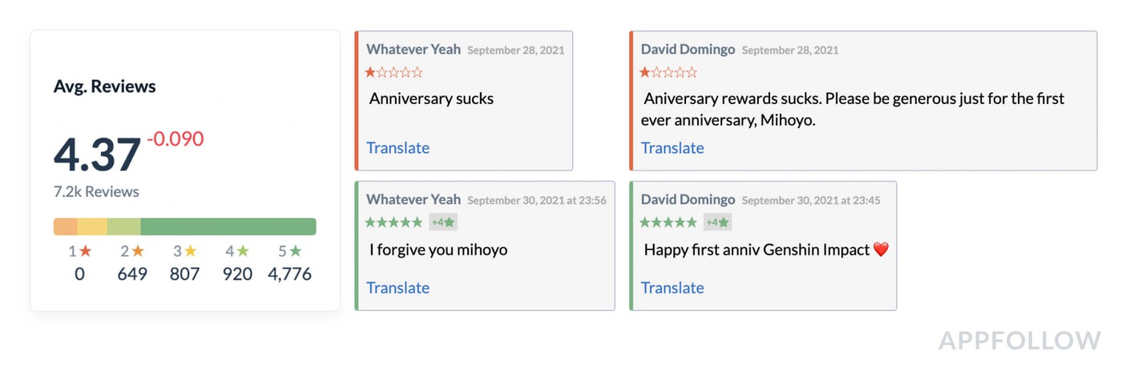The width and height of the screenshot is (1122, 370).
Task: Translate the 'Anniversary sucks' review
Action: coord(398,148)
